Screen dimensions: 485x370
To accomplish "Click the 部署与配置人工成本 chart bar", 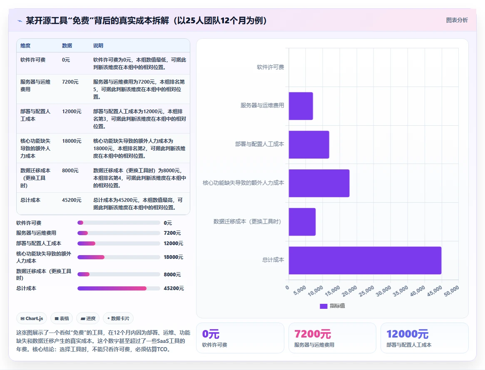I will 308,145.
